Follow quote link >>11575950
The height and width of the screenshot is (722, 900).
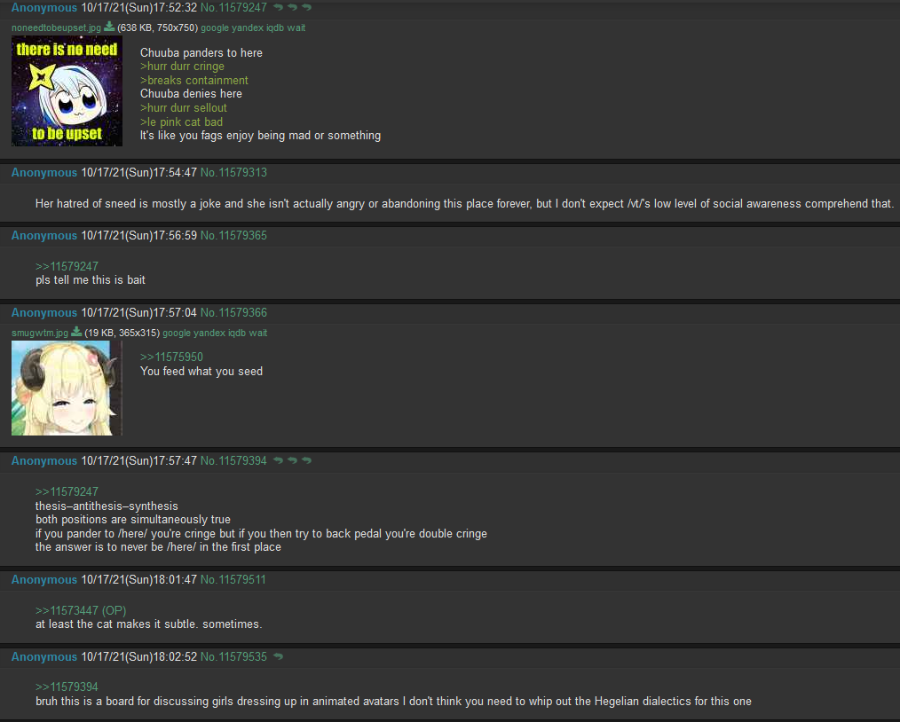(171, 357)
